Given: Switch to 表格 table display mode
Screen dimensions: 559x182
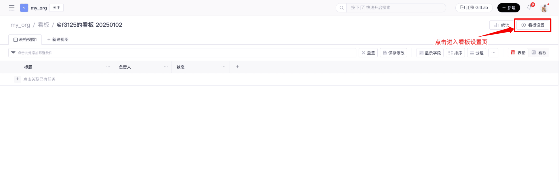Looking at the screenshot, I should pos(518,53).
